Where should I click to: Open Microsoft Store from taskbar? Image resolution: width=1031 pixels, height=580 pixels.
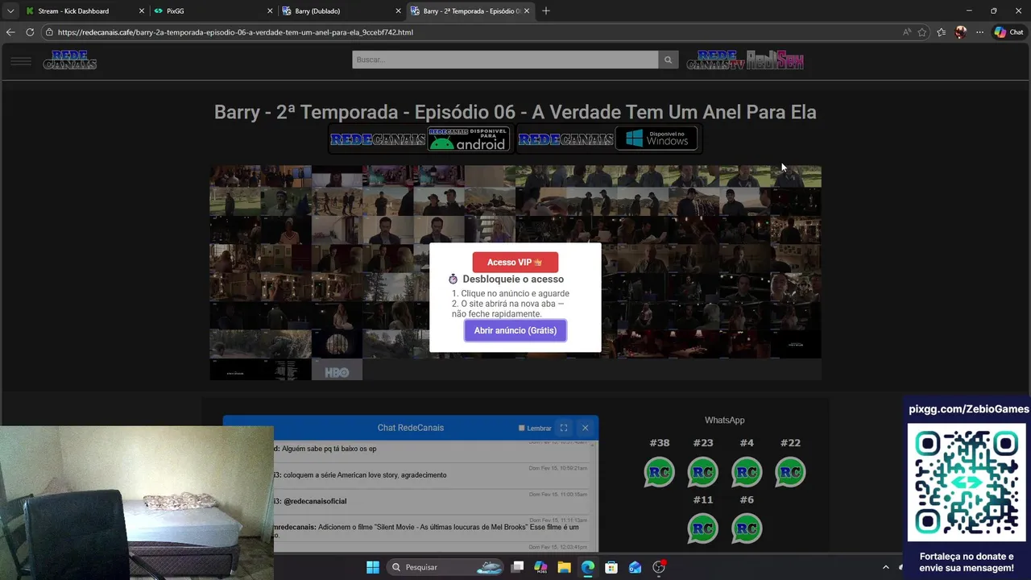pos(611,567)
